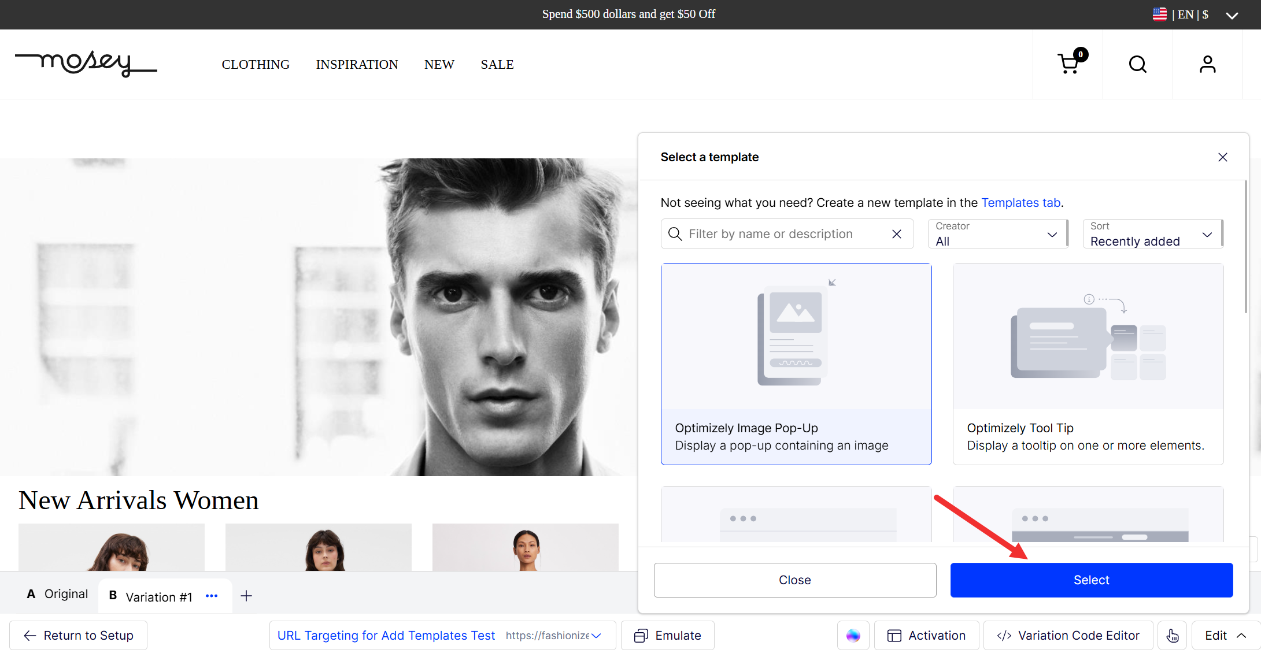Clear the template filter with X icon
Screen dimensions: 1261x653
(897, 234)
